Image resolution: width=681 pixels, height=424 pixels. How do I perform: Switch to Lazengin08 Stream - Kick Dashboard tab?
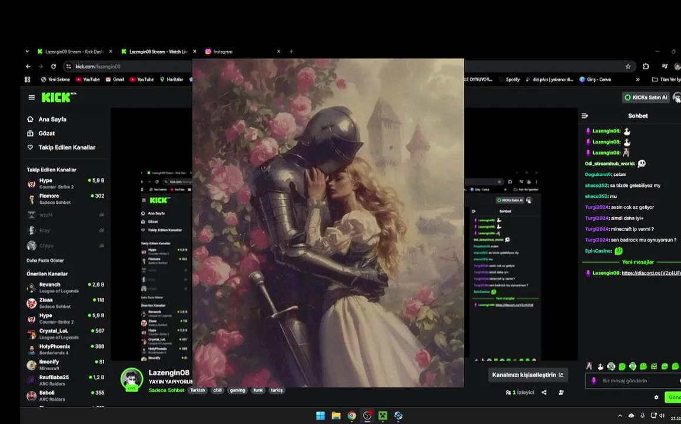coord(75,51)
